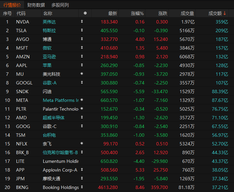Screen dimensions: 234x192
Task: Sort by the 序号 column header
Action: [x=7, y=13]
